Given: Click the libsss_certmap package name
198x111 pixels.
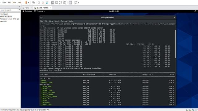Looking at the screenshot, I should coord(48,92).
